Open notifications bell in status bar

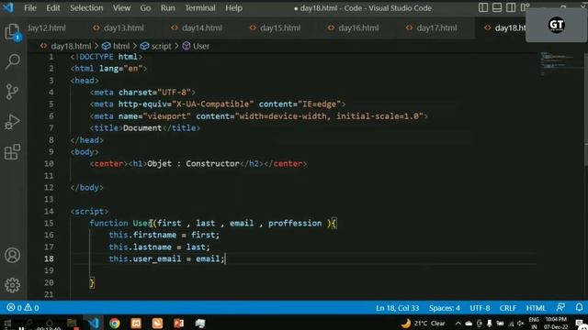click(579, 307)
